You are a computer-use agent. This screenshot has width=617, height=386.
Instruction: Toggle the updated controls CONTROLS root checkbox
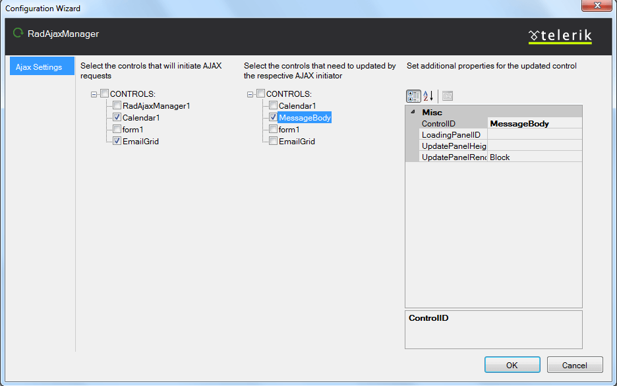pyautogui.click(x=260, y=94)
